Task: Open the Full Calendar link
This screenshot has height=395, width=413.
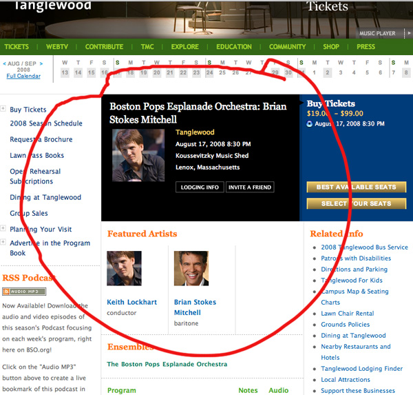Action: click(23, 76)
